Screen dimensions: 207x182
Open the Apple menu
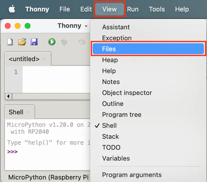[12, 9]
